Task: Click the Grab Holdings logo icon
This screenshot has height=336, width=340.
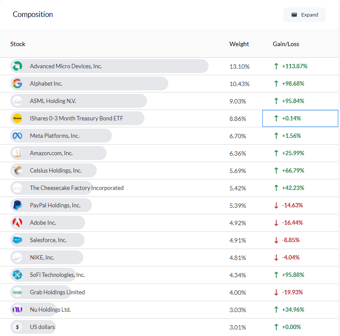Action: click(17, 292)
